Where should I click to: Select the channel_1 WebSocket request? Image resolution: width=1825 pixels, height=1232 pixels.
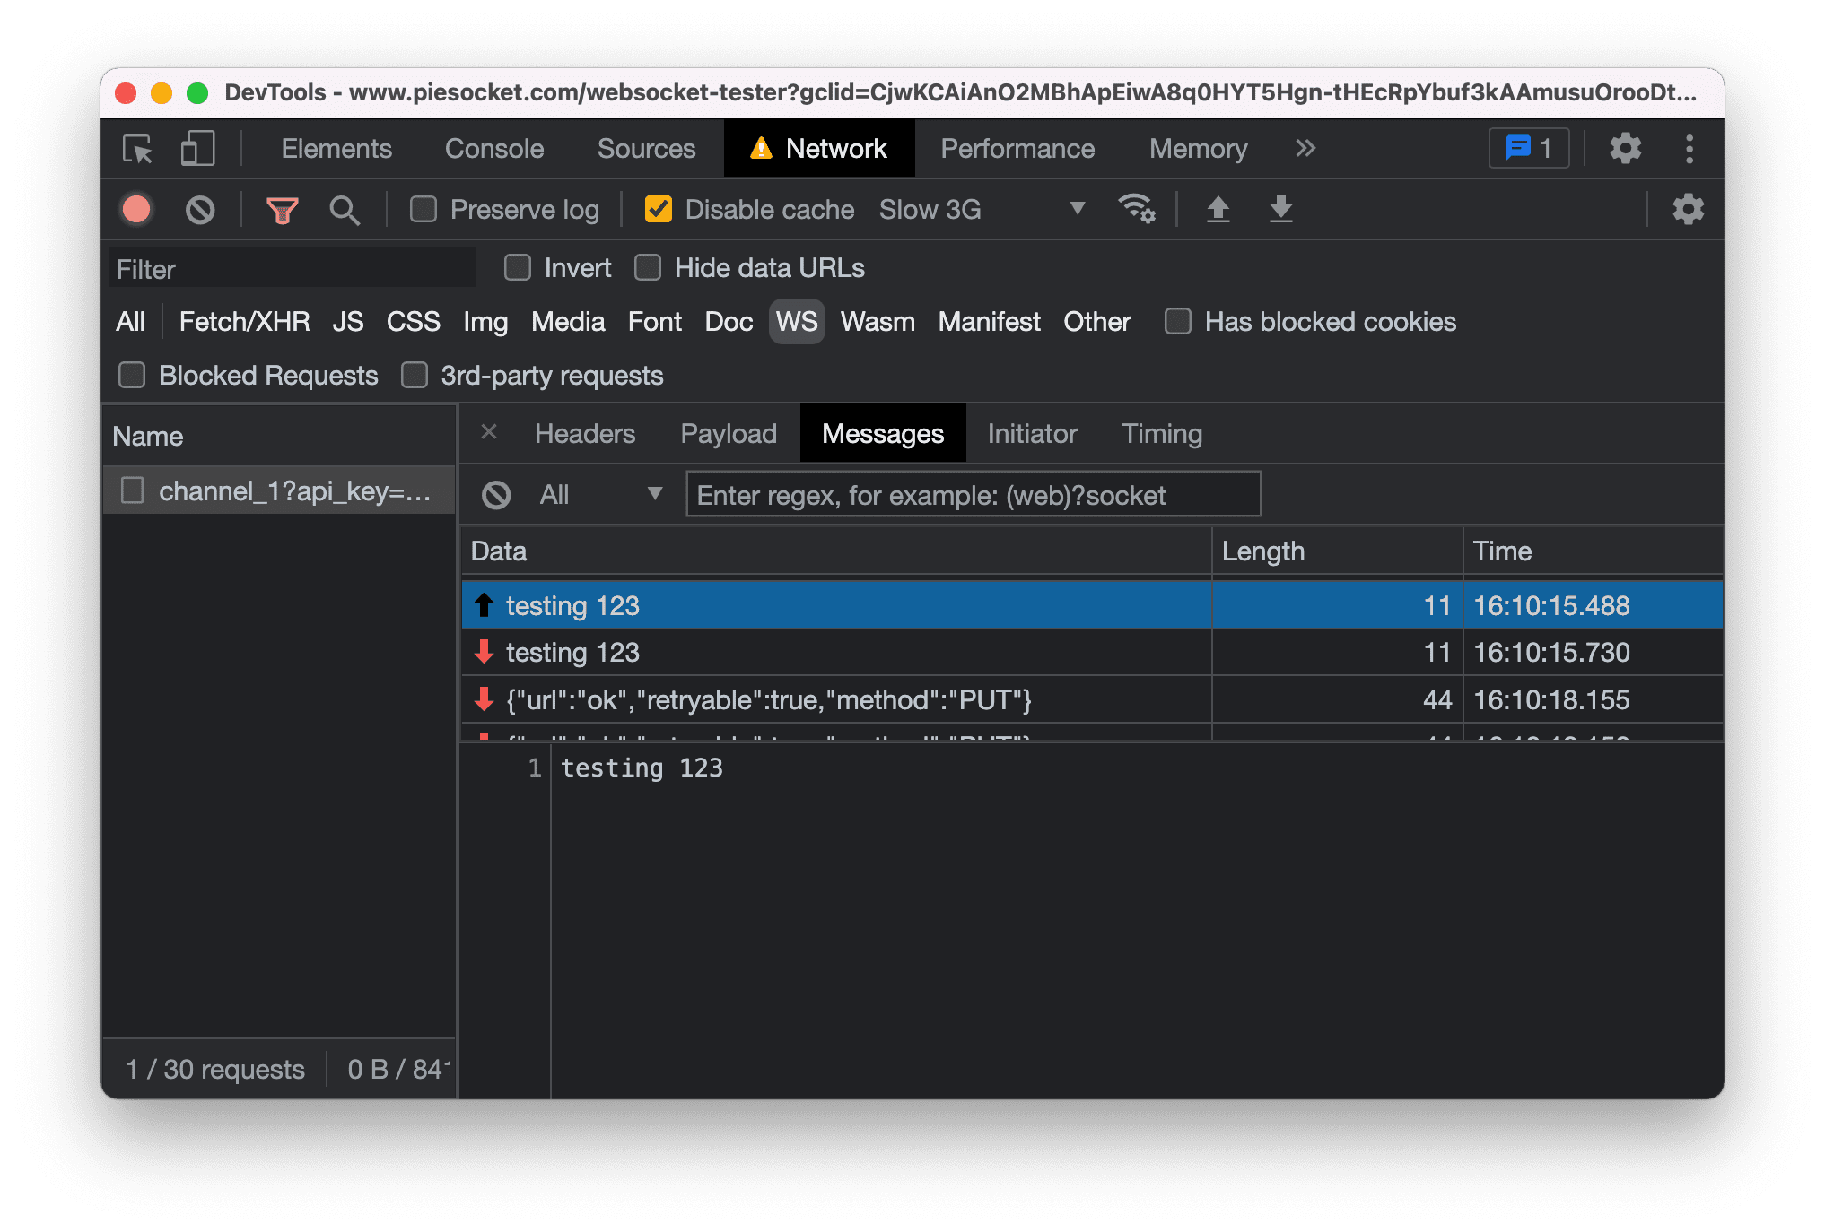pyautogui.click(x=276, y=490)
